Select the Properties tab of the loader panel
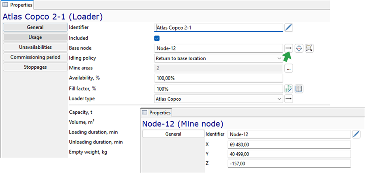Image resolution: width=365 pixels, height=173 pixels. click(x=18, y=4)
